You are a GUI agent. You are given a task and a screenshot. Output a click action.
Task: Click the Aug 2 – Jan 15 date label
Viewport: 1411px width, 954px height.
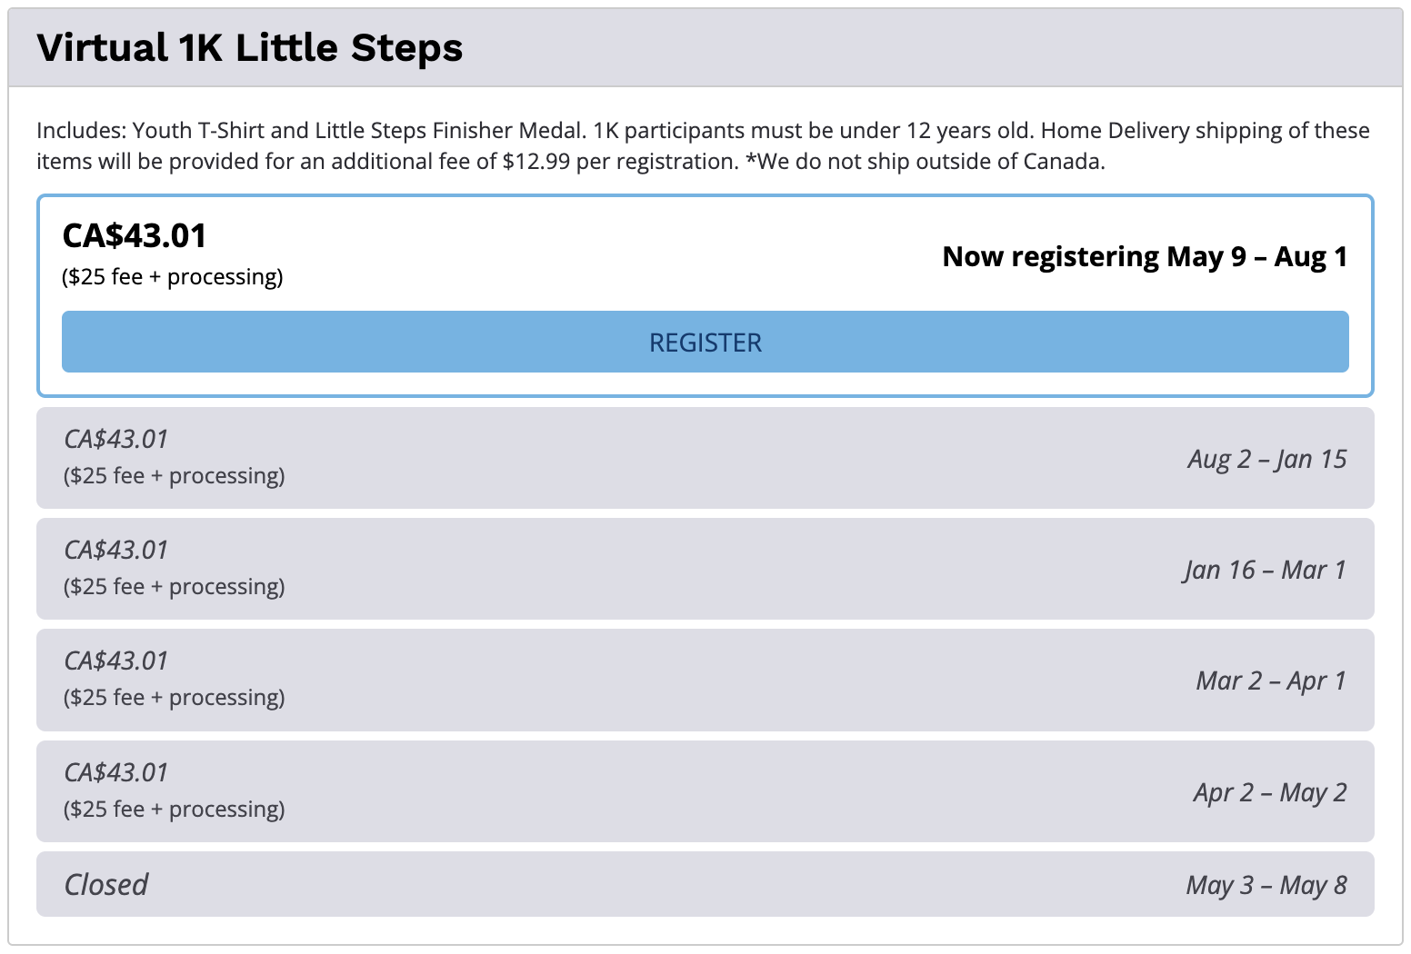click(x=1267, y=459)
